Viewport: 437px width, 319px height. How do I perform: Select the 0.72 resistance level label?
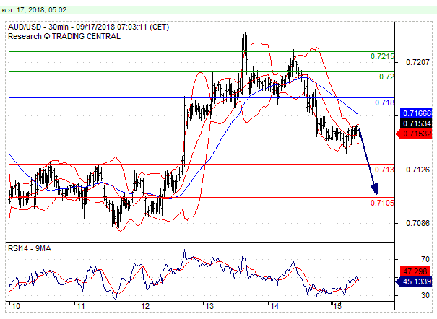387,77
